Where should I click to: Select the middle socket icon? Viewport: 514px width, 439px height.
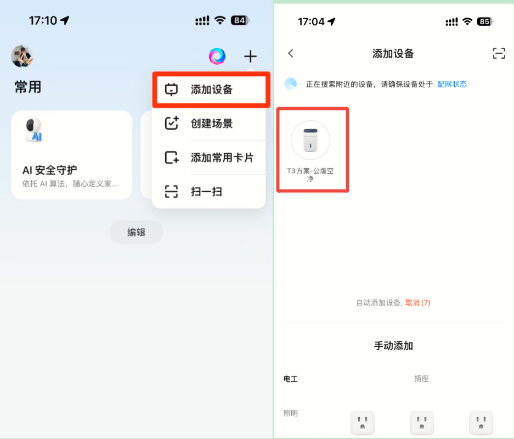tap(421, 423)
